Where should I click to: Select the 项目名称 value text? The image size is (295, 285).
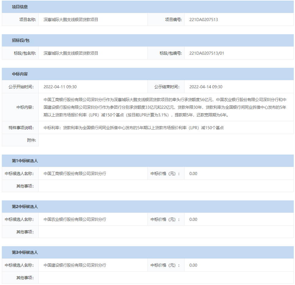[71, 20]
